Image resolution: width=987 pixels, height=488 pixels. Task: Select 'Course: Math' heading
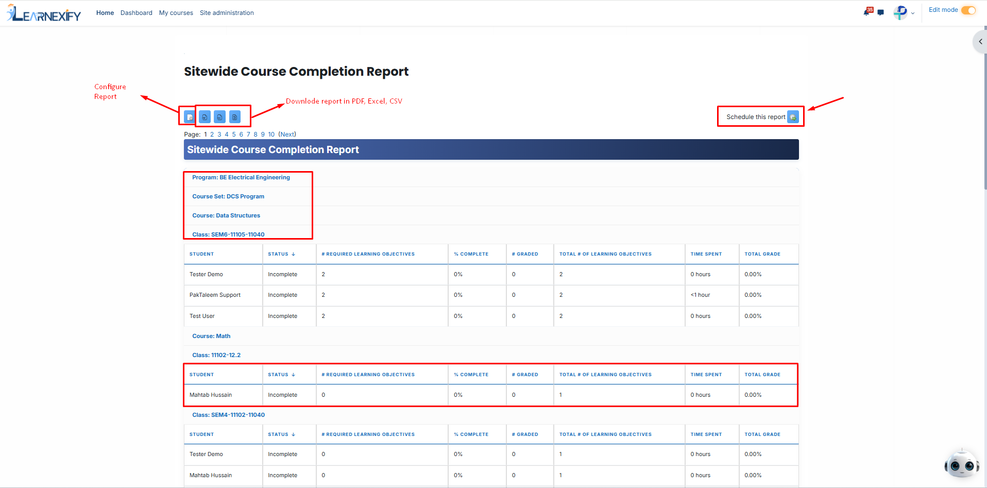[x=211, y=336]
